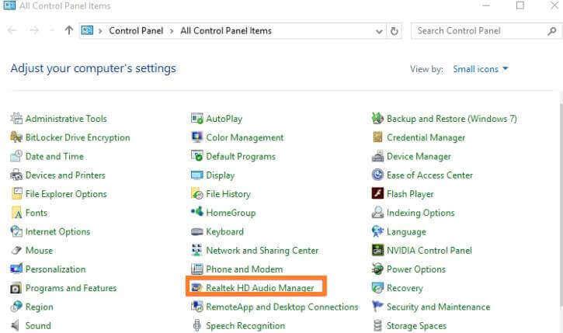Click the Keyboard icon
The image size is (563, 333).
197,231
